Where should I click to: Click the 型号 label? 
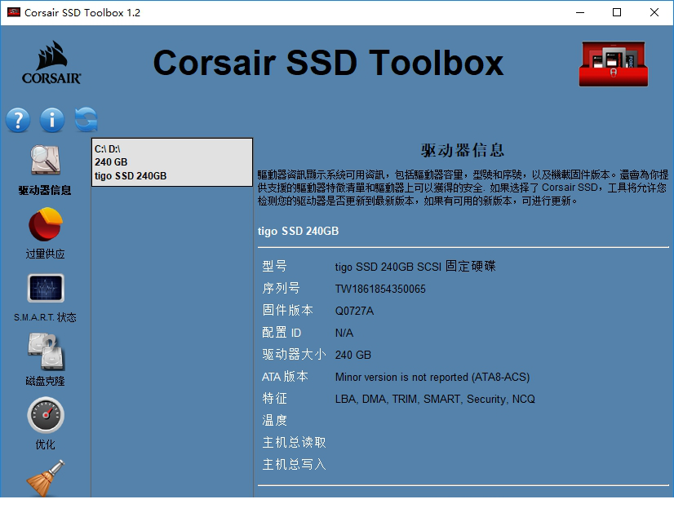pyautogui.click(x=274, y=266)
